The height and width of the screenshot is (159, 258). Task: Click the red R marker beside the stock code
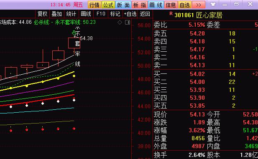click(171, 14)
